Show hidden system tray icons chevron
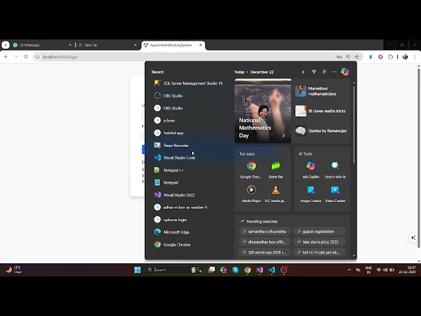The image size is (421, 316). [349, 270]
